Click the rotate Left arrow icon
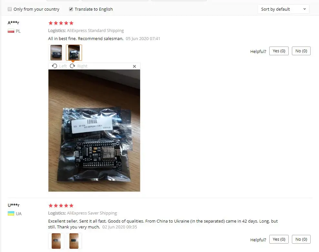 (x=54, y=66)
